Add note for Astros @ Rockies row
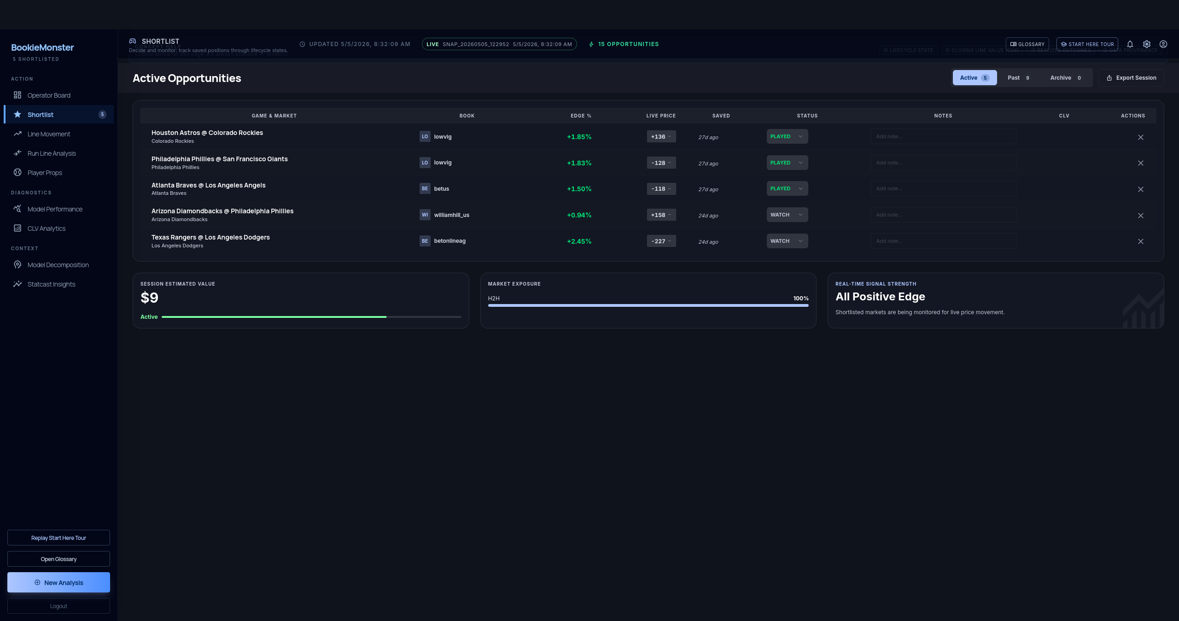Screen dimensions: 1179x621 pos(943,136)
